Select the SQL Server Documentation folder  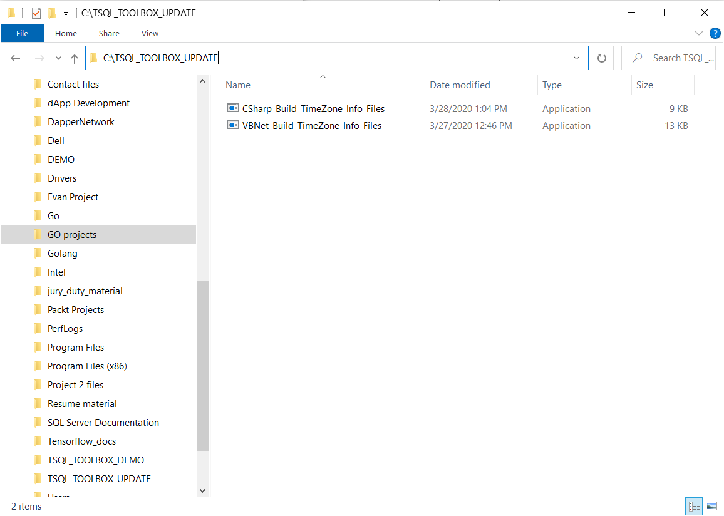tap(103, 423)
